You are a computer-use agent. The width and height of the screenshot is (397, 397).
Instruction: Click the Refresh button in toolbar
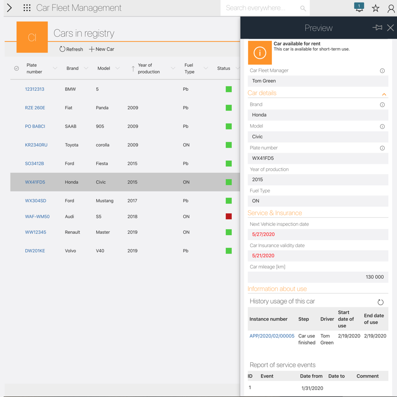click(71, 49)
